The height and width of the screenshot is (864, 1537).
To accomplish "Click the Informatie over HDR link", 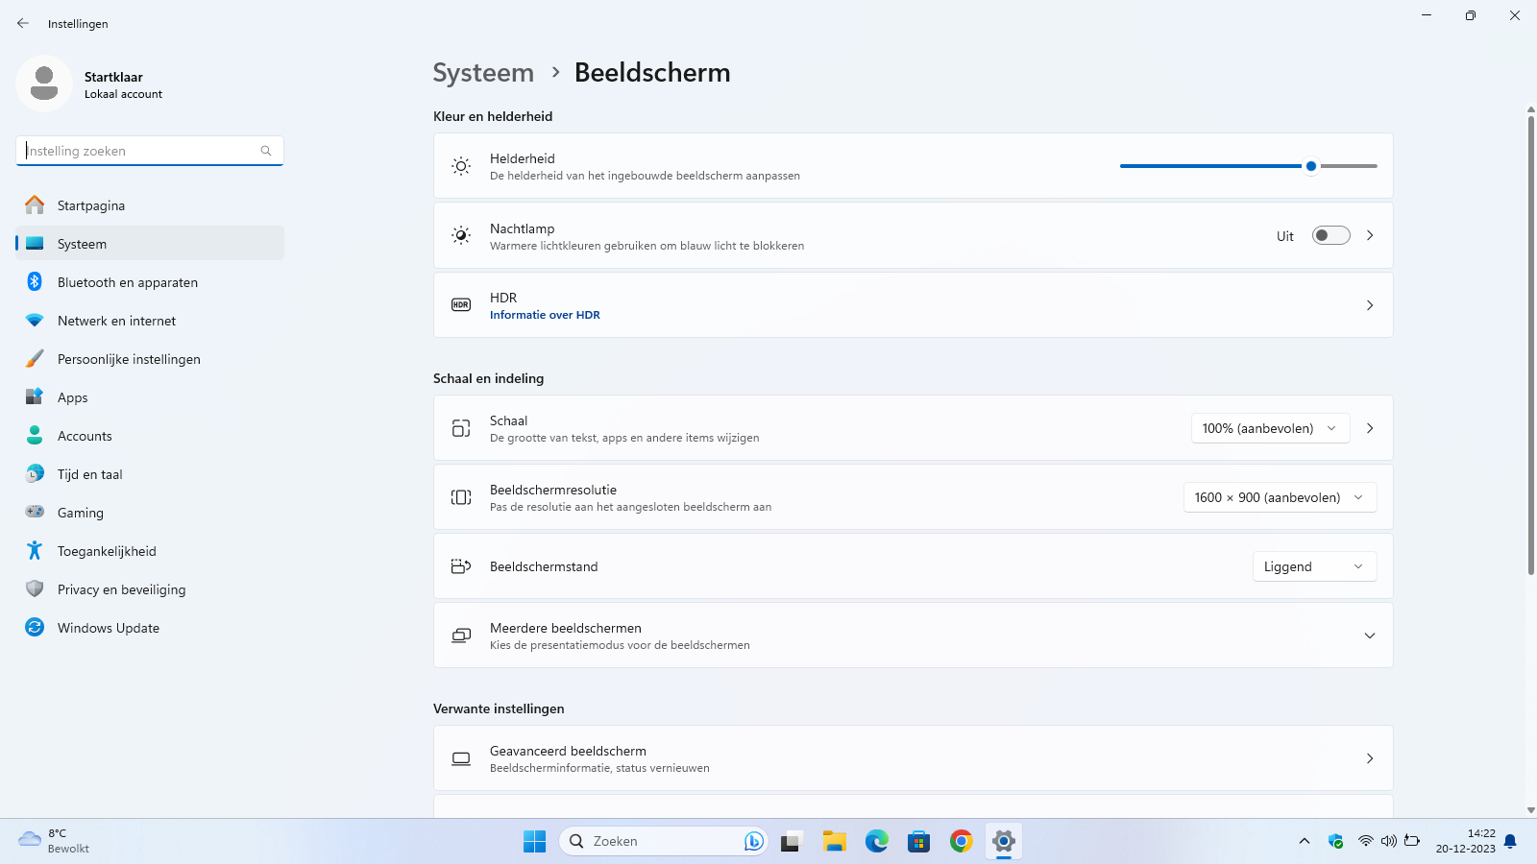I will pyautogui.click(x=545, y=315).
